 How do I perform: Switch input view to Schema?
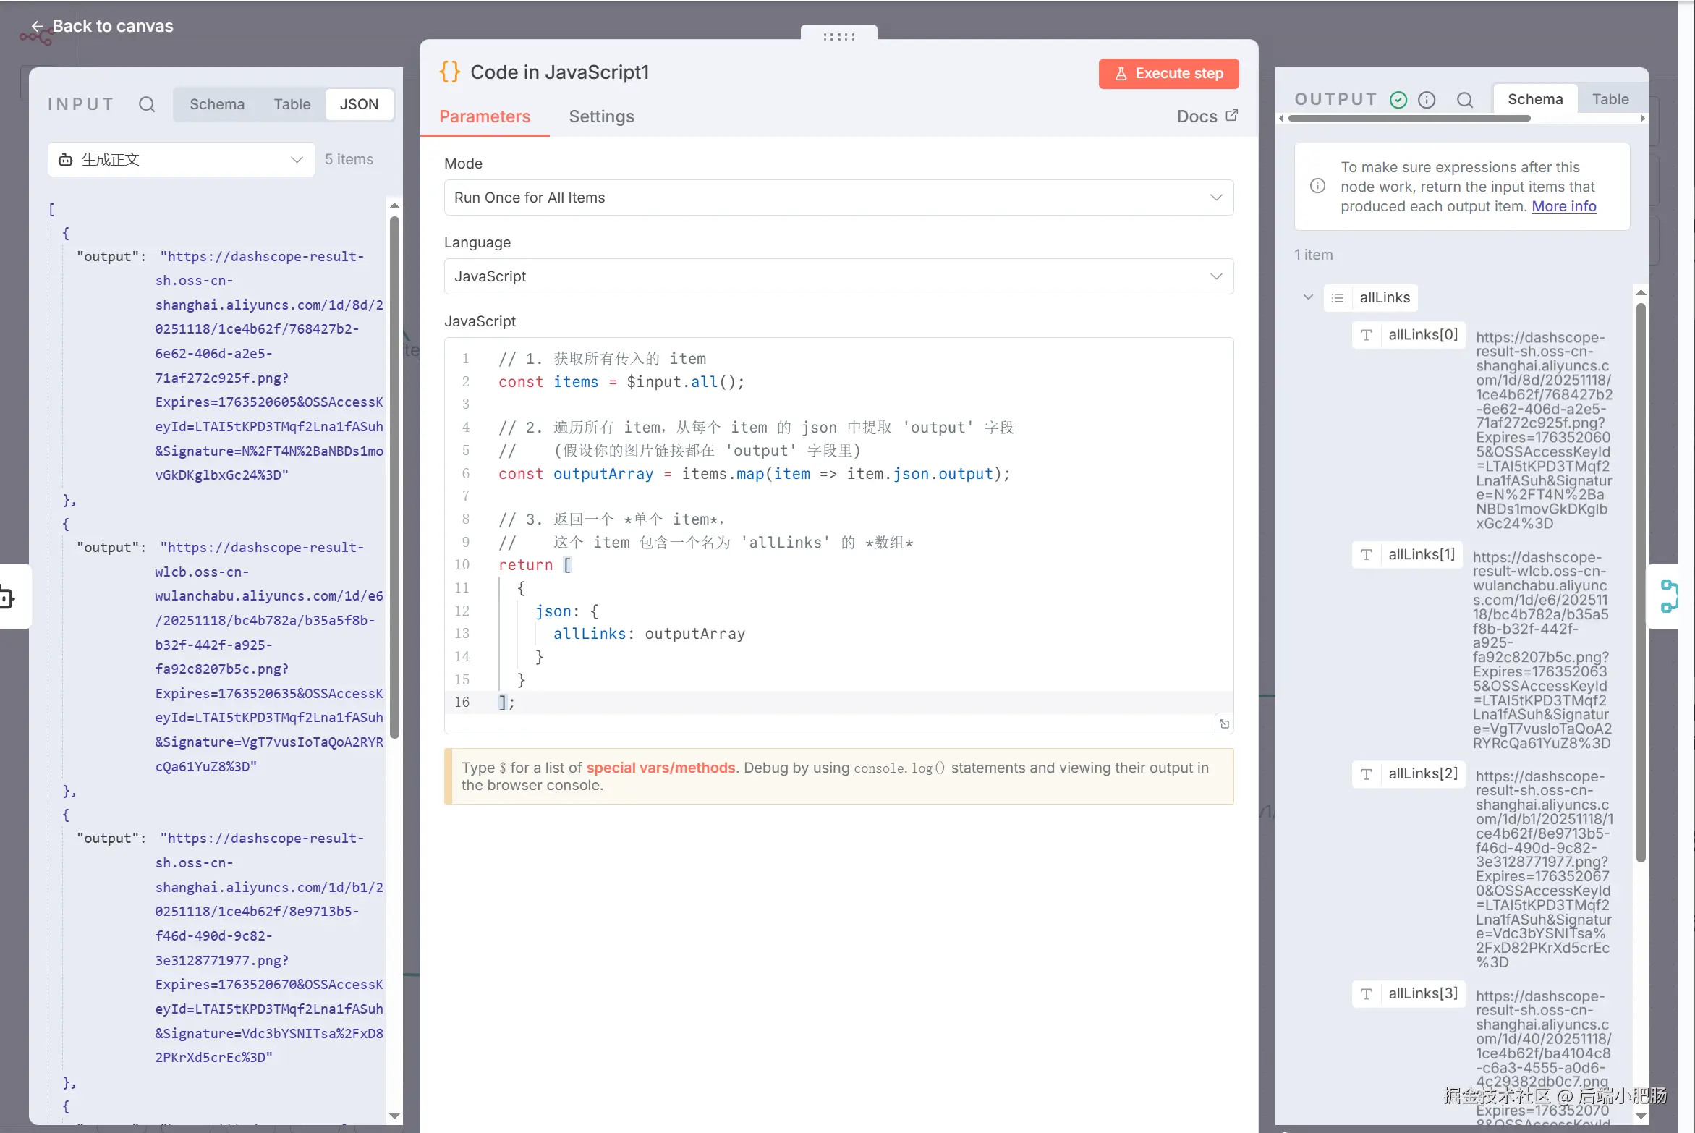point(216,104)
